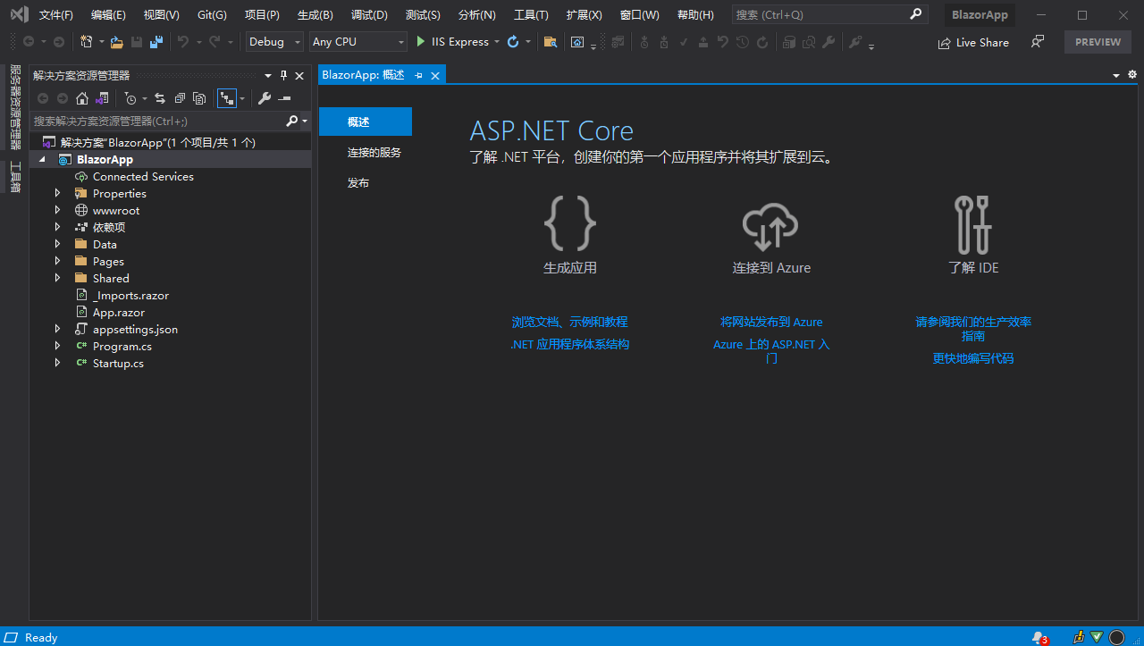1144x646 pixels.
Task: Click the Collapse All icon in Solution Explorer
Action: [x=180, y=98]
